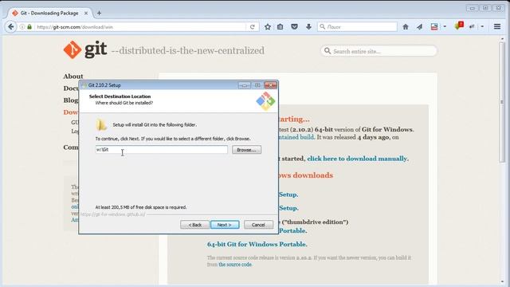
Task: Click Back button in Git Setup
Action: [194, 225]
